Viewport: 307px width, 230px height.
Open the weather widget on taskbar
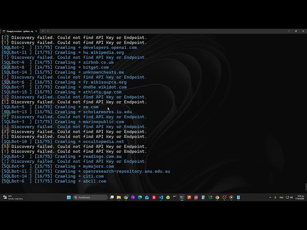tap(13, 197)
